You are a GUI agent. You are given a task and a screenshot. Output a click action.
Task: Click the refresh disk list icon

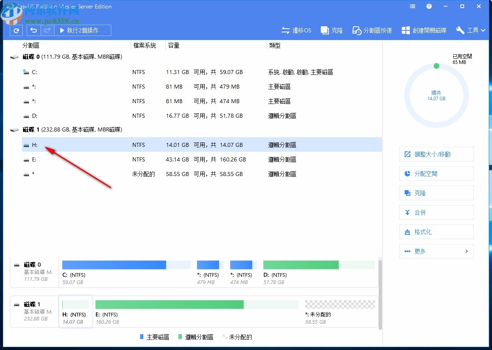coord(16,30)
